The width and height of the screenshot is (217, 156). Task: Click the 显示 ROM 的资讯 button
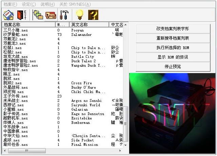click(173, 57)
